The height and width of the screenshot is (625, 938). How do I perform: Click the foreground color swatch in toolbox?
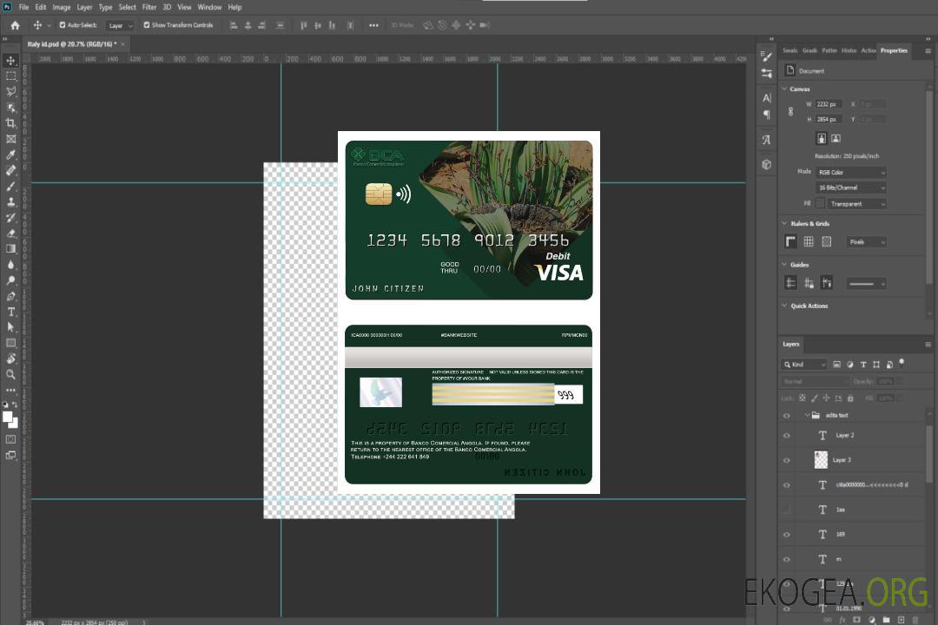coord(8,418)
